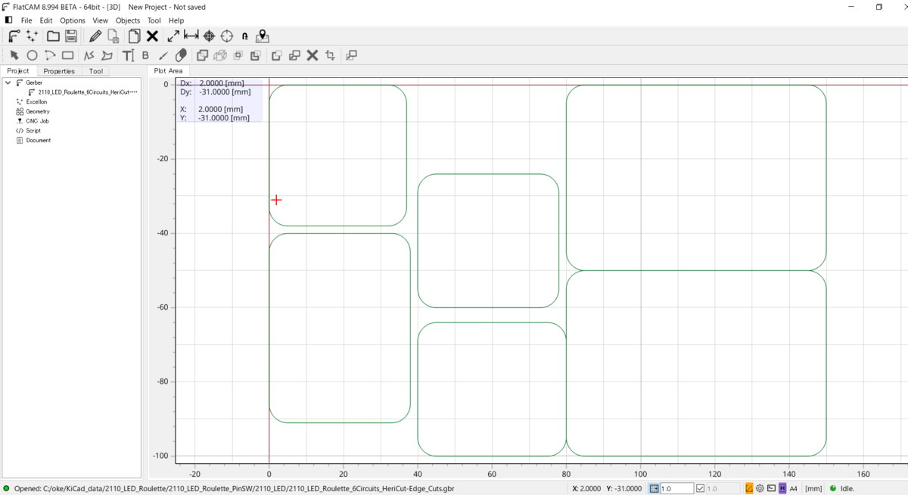Select the 2110_LED_Roulette_6Circuits_HeriCut Gerber file

88,92
